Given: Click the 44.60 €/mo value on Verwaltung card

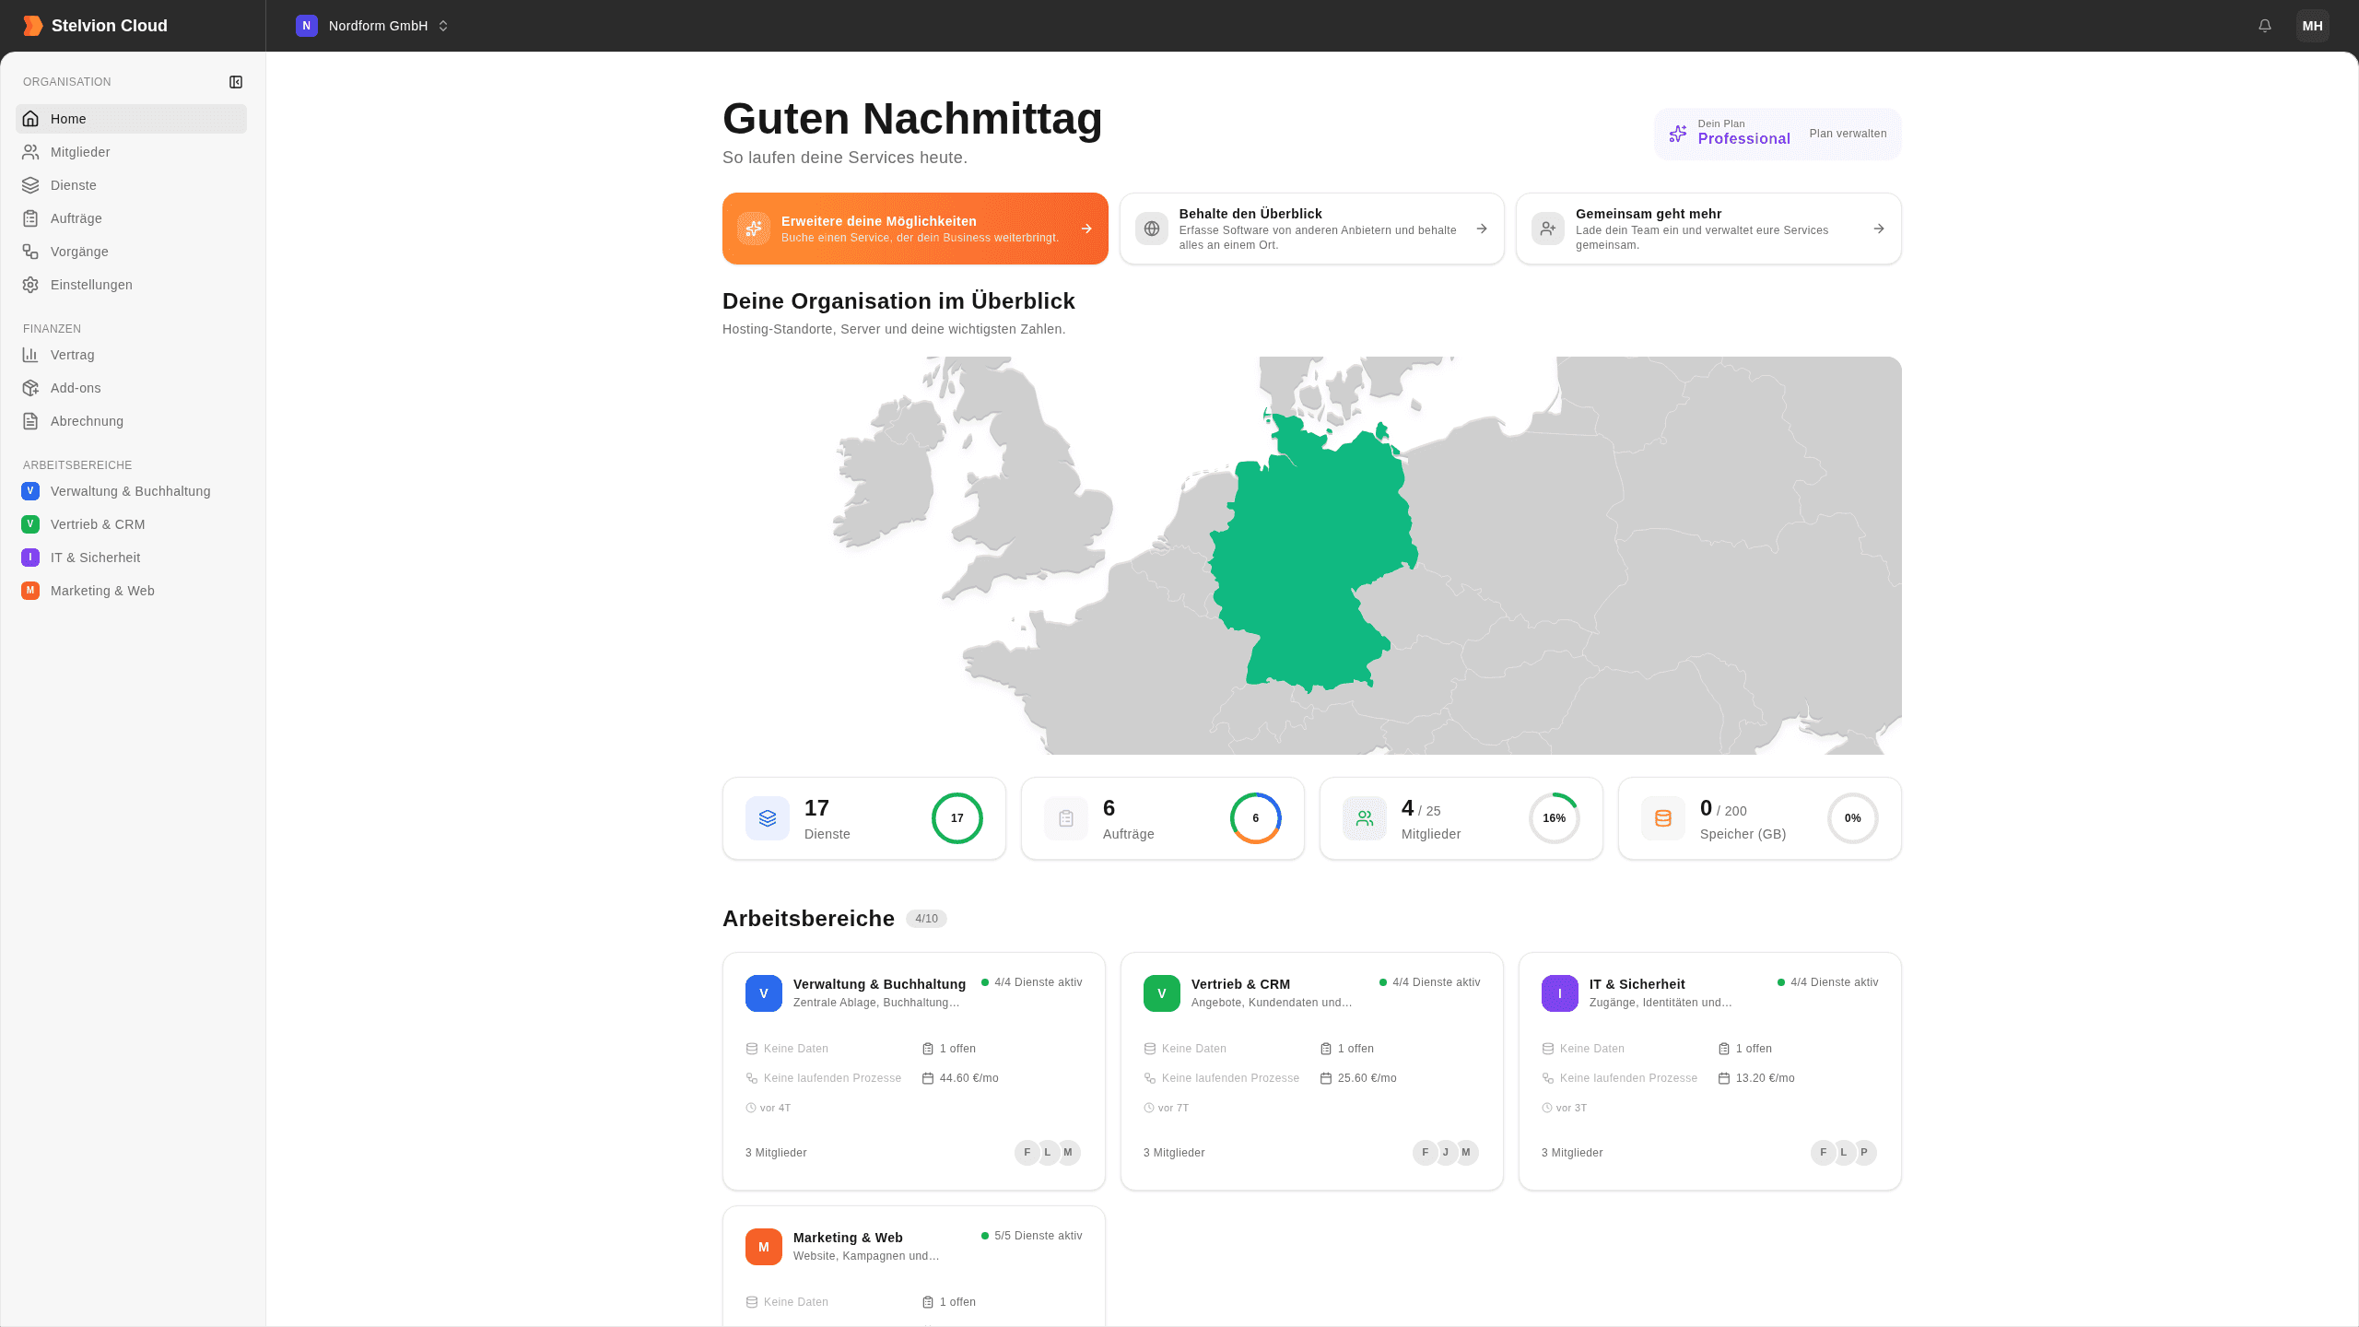Looking at the screenshot, I should point(969,1078).
